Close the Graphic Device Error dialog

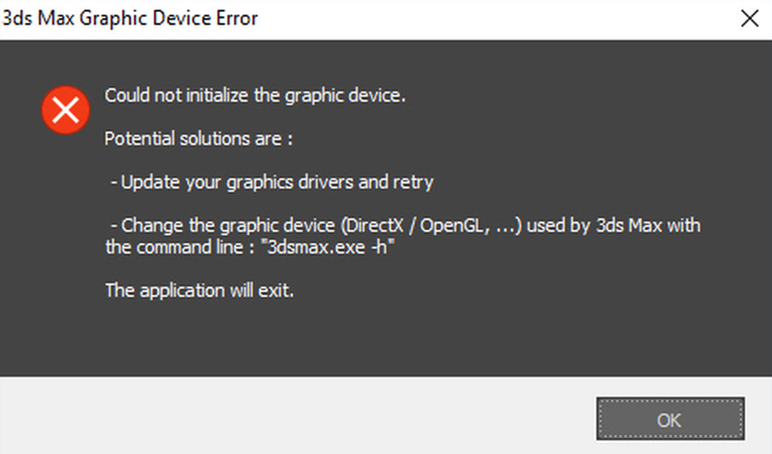748,19
